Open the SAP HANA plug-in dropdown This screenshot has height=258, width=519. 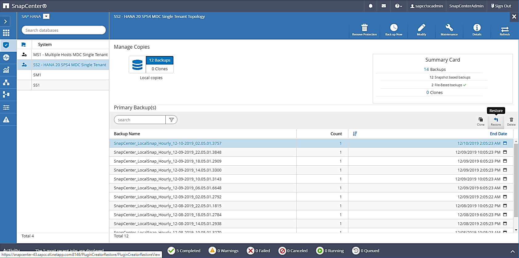click(x=46, y=16)
